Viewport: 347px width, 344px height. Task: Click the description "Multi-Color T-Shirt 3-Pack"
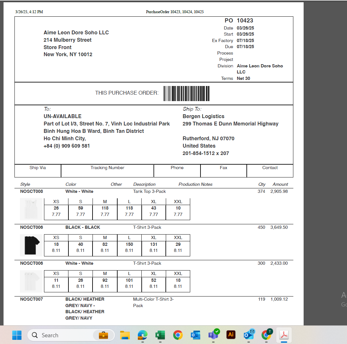click(153, 302)
